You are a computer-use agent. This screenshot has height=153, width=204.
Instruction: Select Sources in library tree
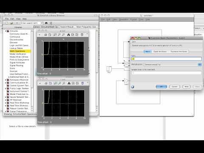[x=14, y=71]
